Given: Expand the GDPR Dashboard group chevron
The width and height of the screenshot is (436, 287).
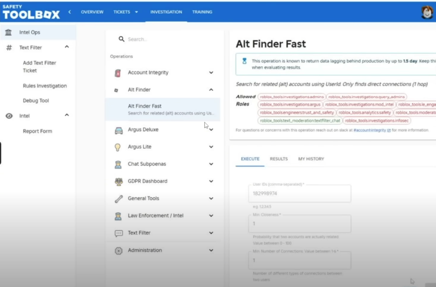Looking at the screenshot, I should click(x=211, y=181).
